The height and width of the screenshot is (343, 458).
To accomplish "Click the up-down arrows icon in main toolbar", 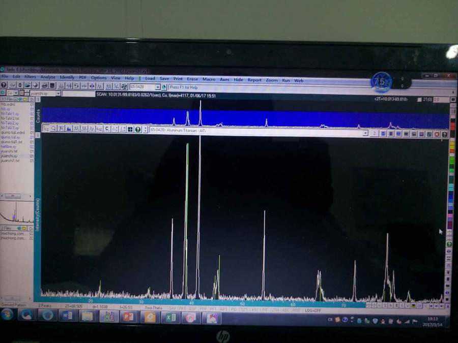I will 20,85.
